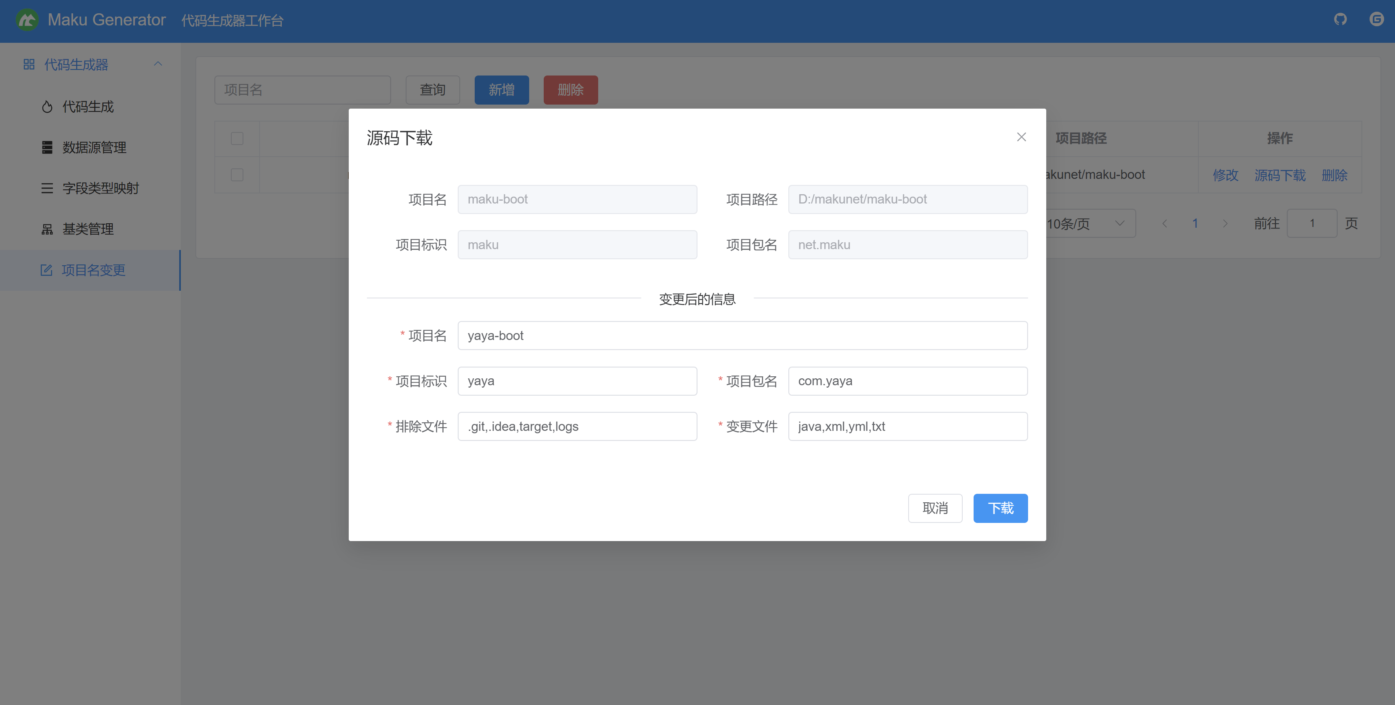Click the 项目名变更 edit icon
Image resolution: width=1395 pixels, height=705 pixels.
click(46, 270)
